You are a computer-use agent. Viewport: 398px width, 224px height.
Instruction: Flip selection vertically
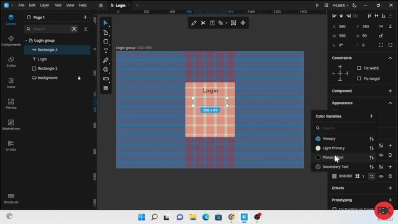pyautogui.click(x=391, y=26)
